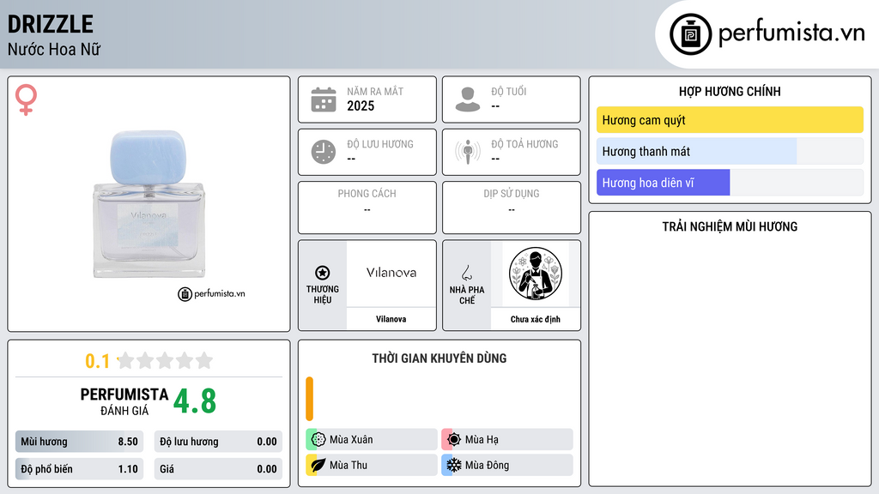Select the Hương thanh mát accord bar
Viewport: 879px width, 494px height.
point(730,151)
